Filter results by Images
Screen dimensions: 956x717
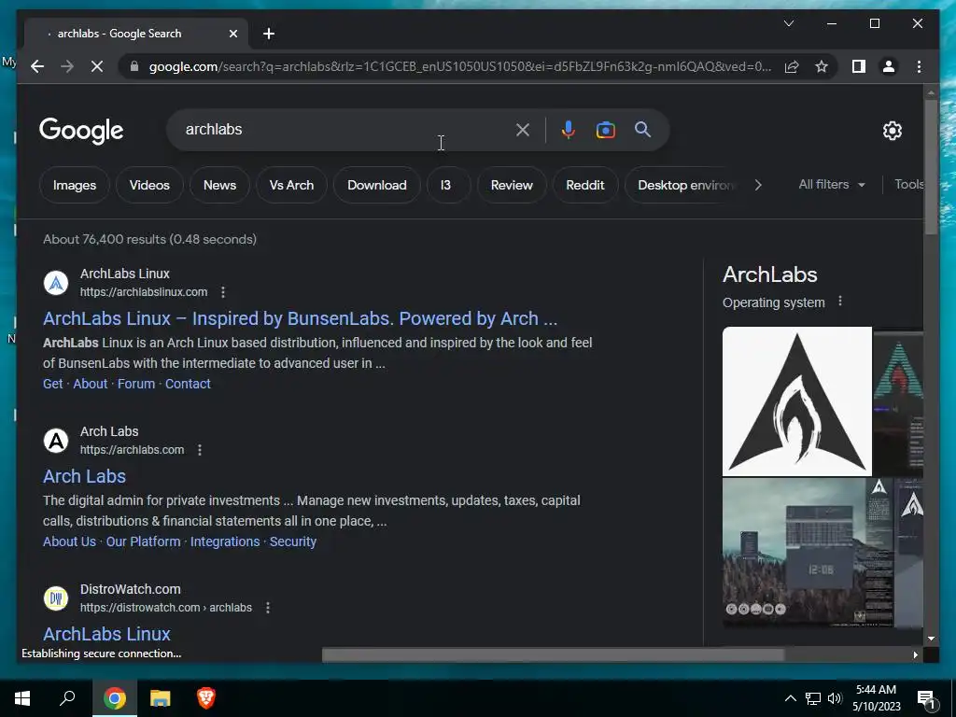coord(75,185)
